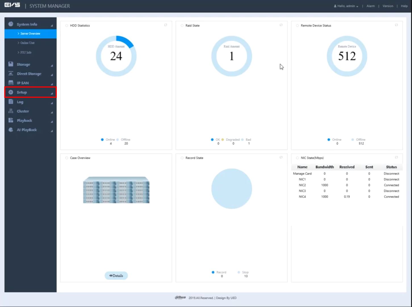Screen dimensions: 412x307
Task: Click the Playback sidebar icon
Action: click(11, 120)
